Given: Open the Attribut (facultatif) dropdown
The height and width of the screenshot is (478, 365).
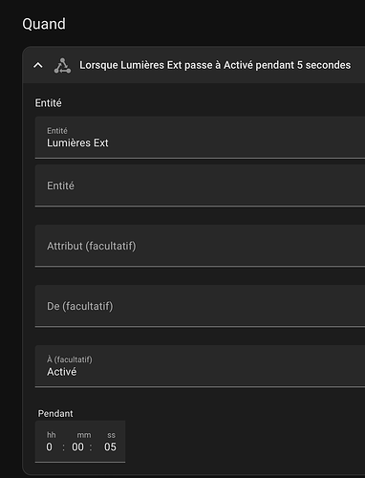Looking at the screenshot, I should 200,246.
